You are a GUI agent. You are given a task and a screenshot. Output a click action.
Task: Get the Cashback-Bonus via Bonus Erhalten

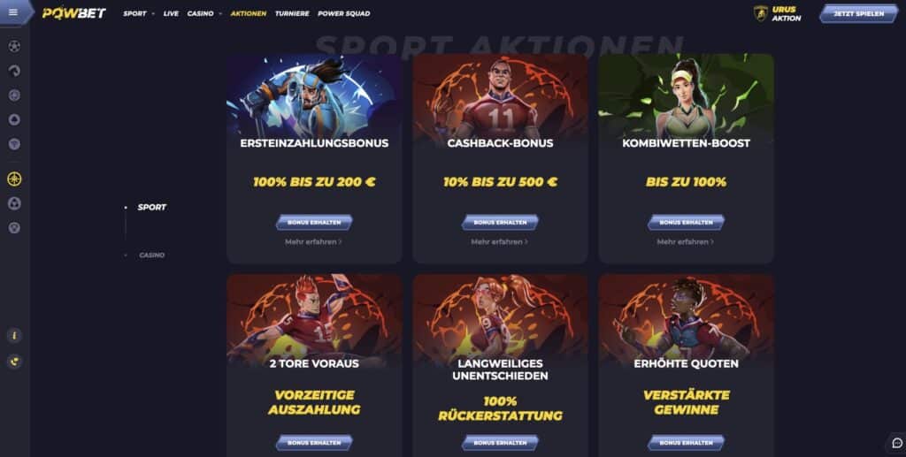click(501, 222)
